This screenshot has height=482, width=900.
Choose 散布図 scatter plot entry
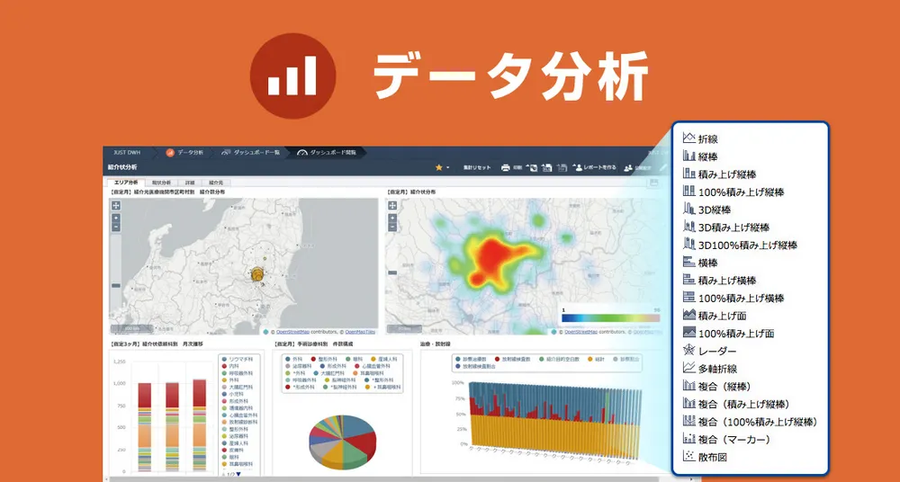[x=706, y=458]
